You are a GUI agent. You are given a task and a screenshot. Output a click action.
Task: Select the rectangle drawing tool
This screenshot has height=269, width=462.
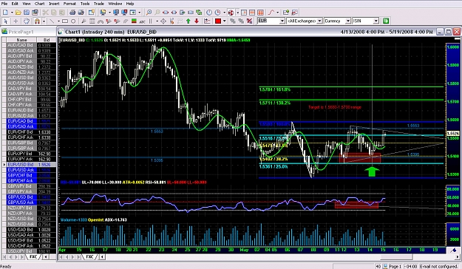click(65, 21)
